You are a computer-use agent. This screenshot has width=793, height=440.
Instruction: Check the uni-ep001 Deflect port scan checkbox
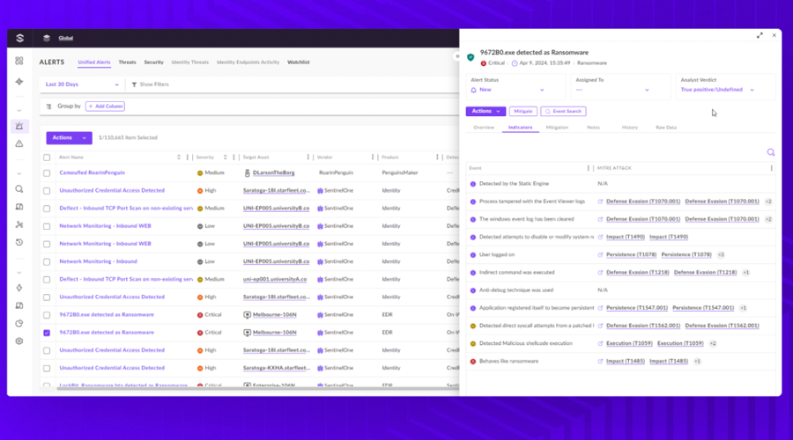coord(47,279)
